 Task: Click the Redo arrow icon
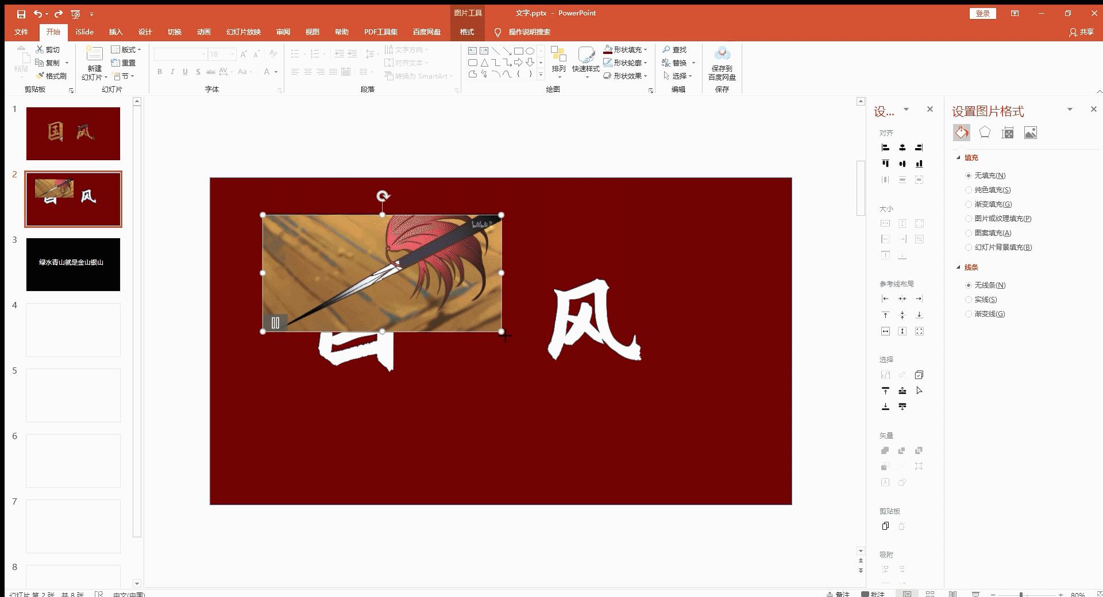58,14
